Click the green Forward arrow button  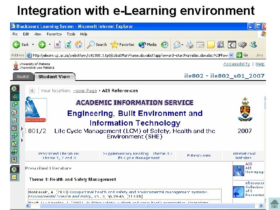pos(42,44)
